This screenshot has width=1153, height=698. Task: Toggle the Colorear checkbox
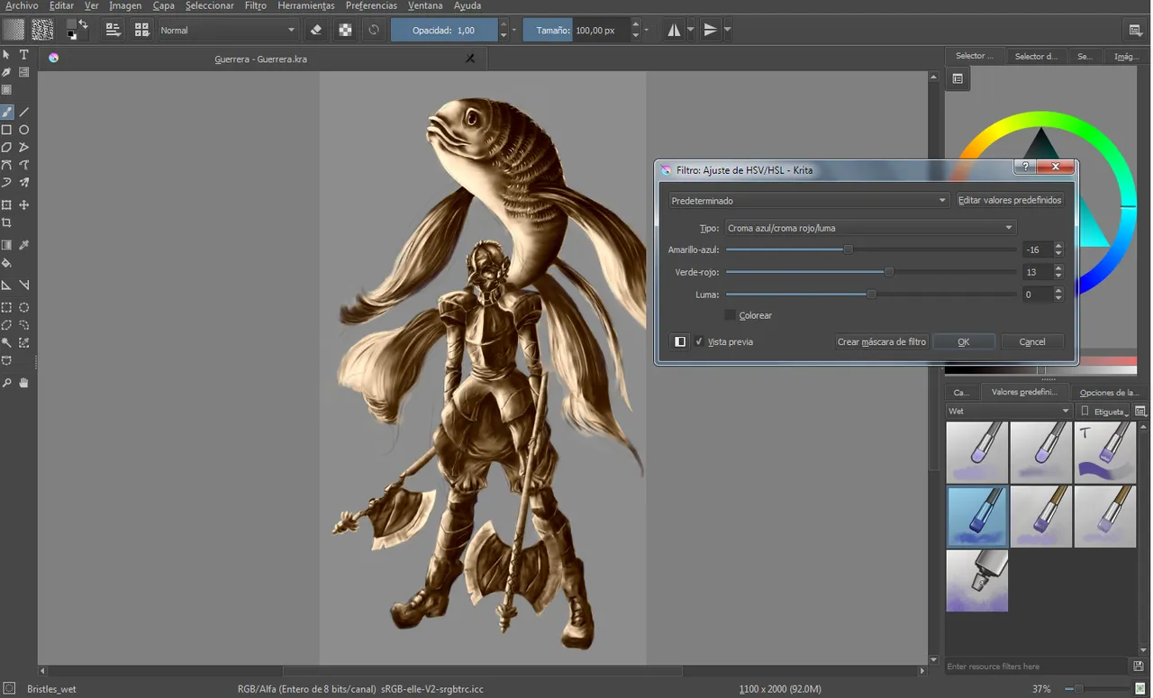[731, 315]
